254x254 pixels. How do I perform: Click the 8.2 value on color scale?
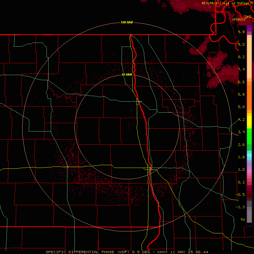[241, 57]
